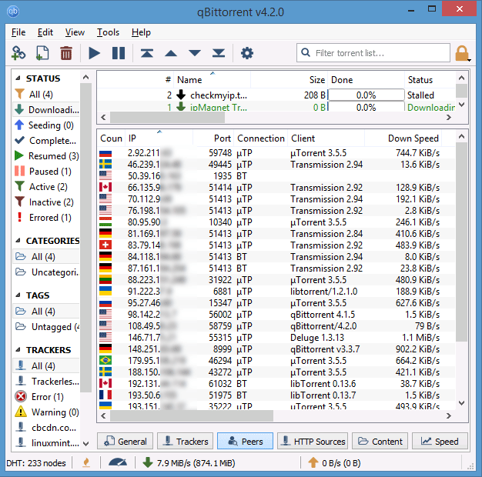Click the peer list vertical scrollbar down arrow
The width and height of the screenshot is (482, 477).
[x=461, y=402]
